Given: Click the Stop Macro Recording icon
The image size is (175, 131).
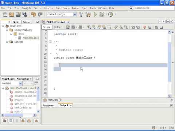Looking at the screenshot, I should [x=150, y=27].
